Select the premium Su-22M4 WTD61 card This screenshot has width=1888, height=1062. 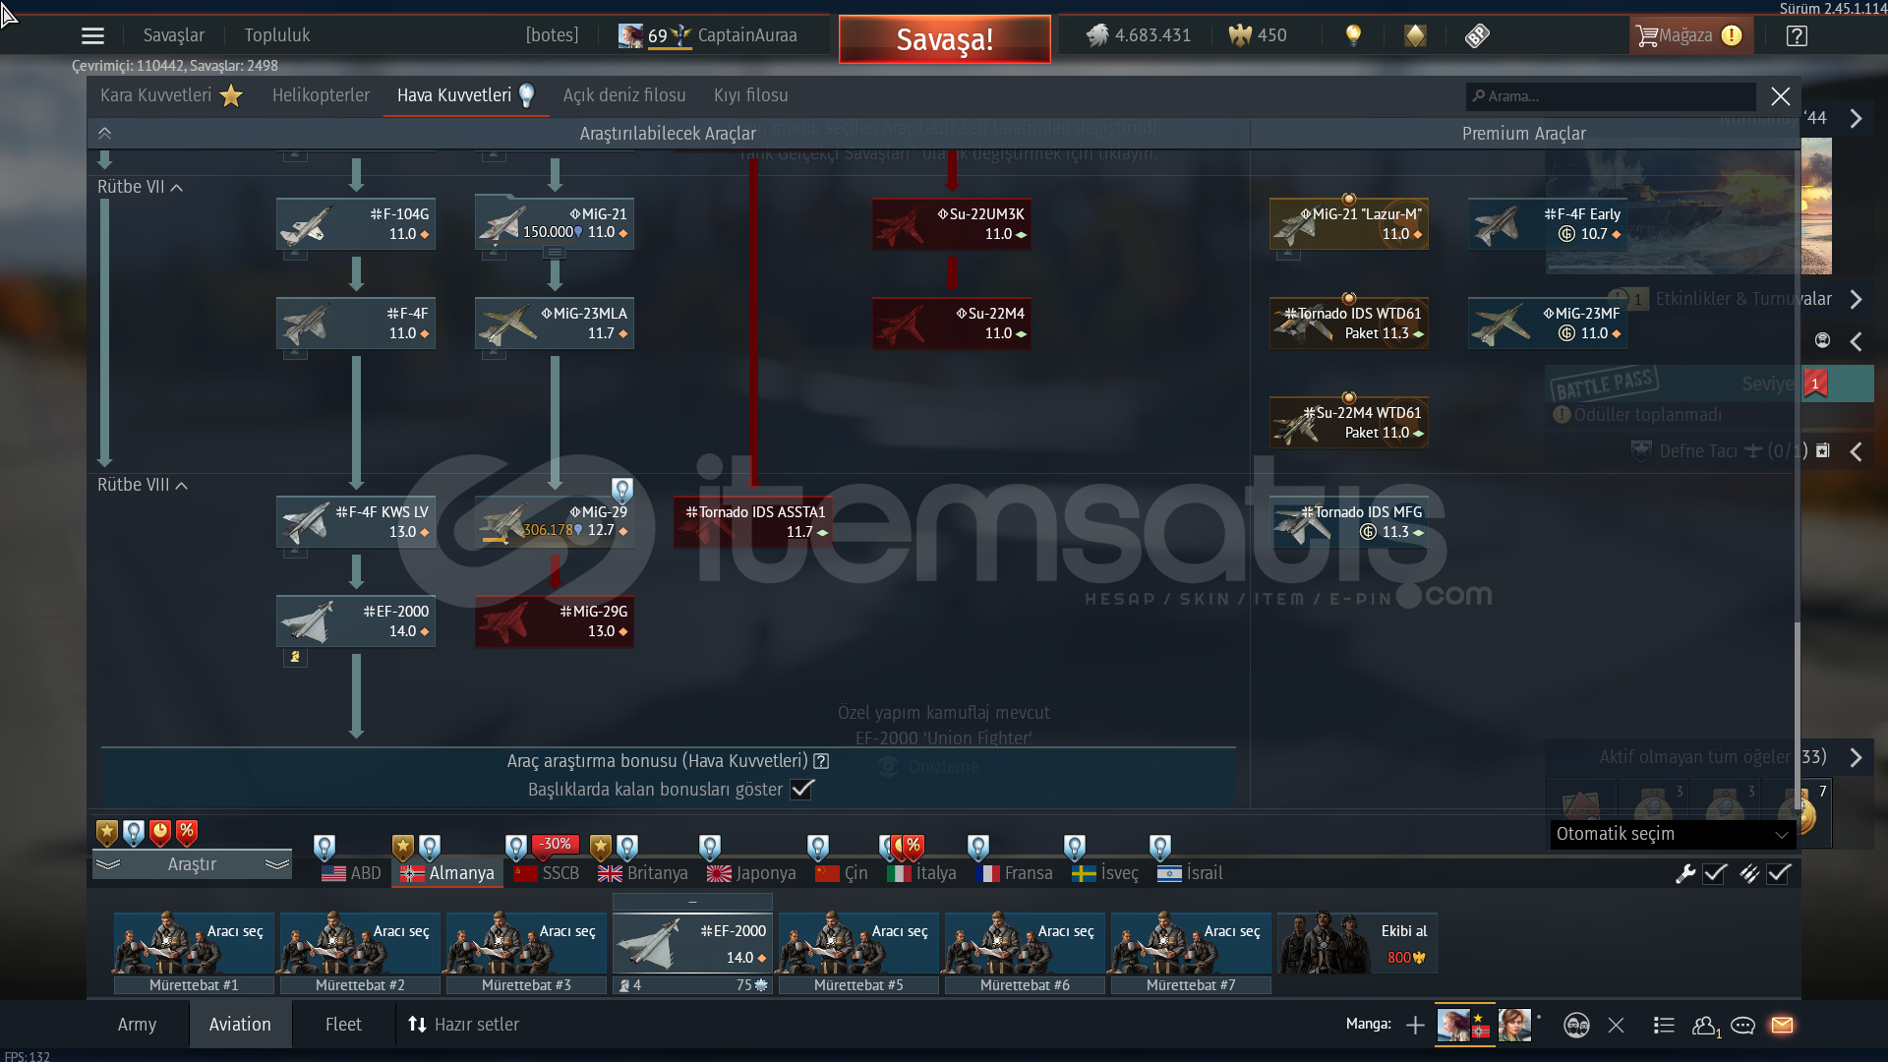[1349, 423]
